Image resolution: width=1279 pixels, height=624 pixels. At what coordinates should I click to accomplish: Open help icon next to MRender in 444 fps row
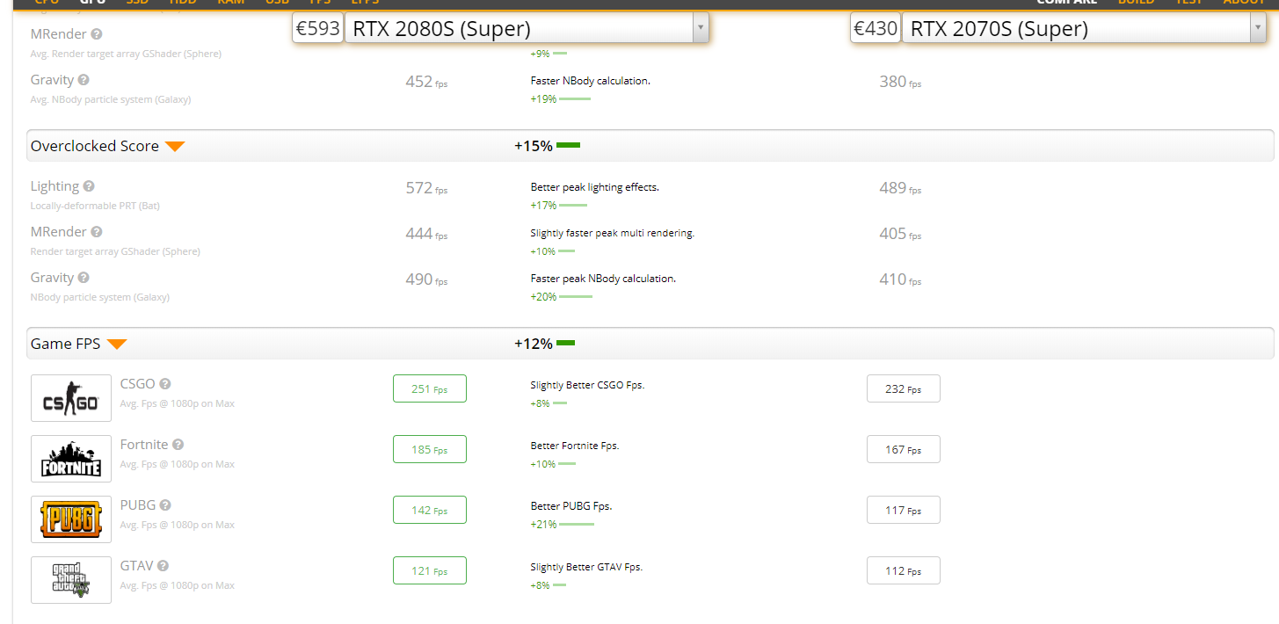point(97,232)
